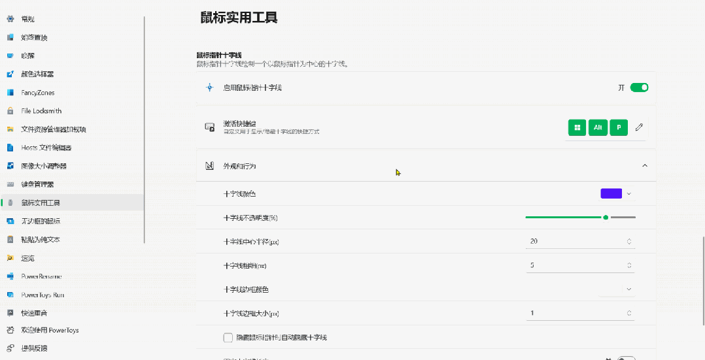Adjust the 十字线不透明度 slider
This screenshot has height=360, width=705.
click(x=581, y=218)
